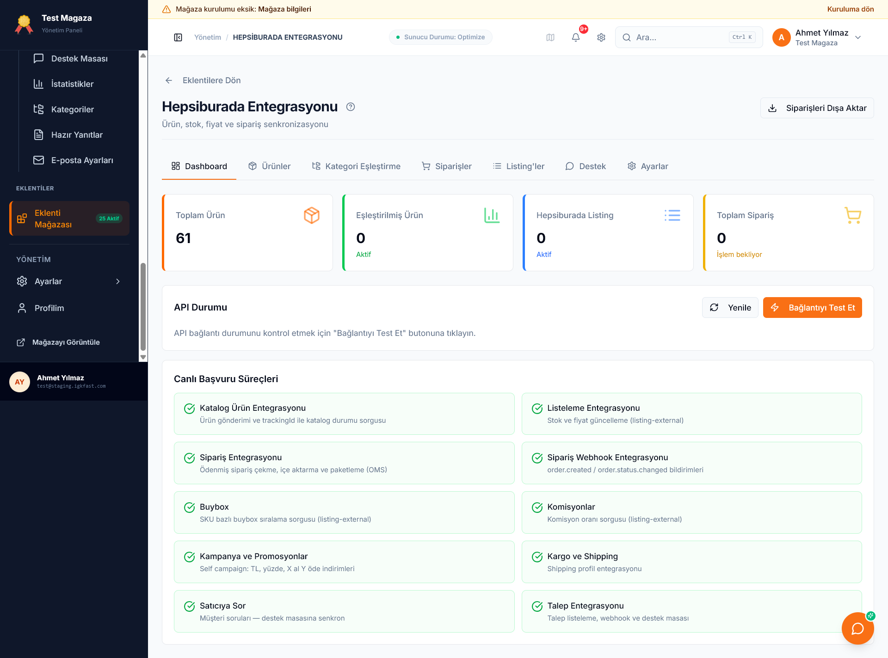Click the Sipariş Entegrasyonu check icon

(x=190, y=458)
